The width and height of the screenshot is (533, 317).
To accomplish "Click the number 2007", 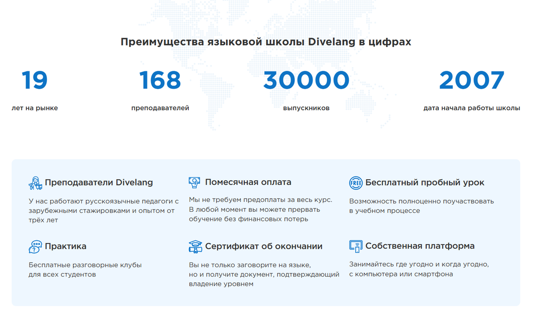I will click(472, 80).
